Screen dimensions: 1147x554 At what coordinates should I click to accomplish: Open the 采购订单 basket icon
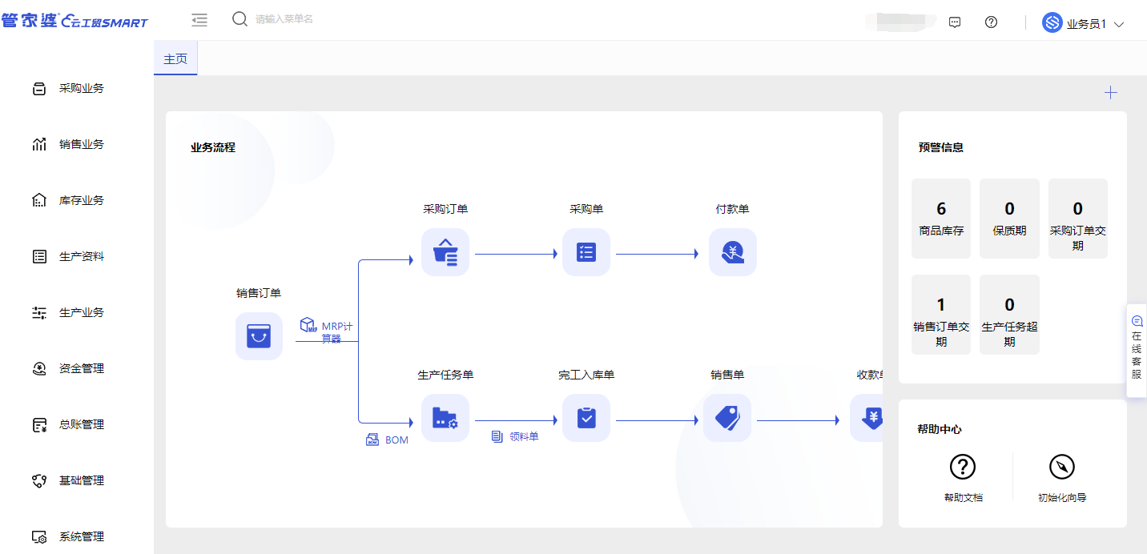pyautogui.click(x=445, y=253)
